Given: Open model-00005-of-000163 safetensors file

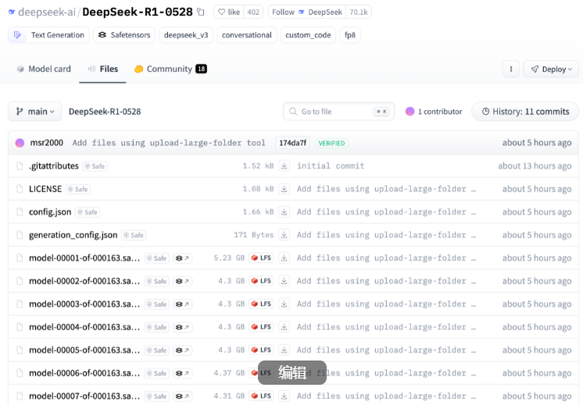Looking at the screenshot, I should click(x=84, y=350).
